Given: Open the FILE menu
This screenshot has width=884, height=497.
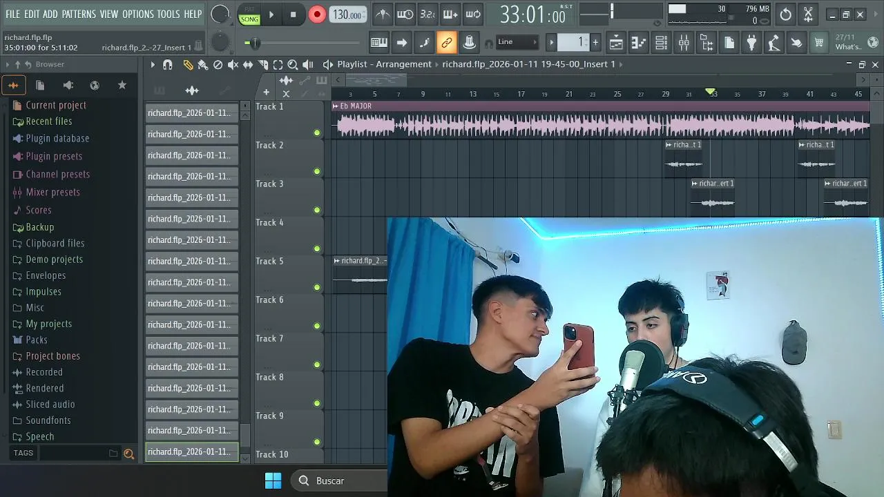Looking at the screenshot, I should click(12, 14).
